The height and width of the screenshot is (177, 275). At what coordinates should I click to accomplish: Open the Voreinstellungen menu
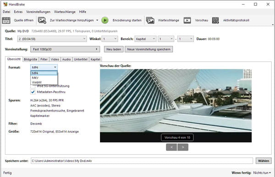tap(38, 12)
